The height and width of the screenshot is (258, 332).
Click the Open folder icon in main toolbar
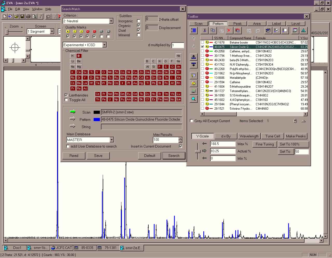(16, 17)
